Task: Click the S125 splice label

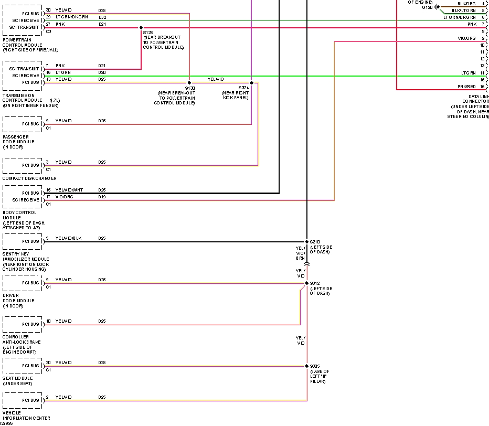Action: coord(148,33)
